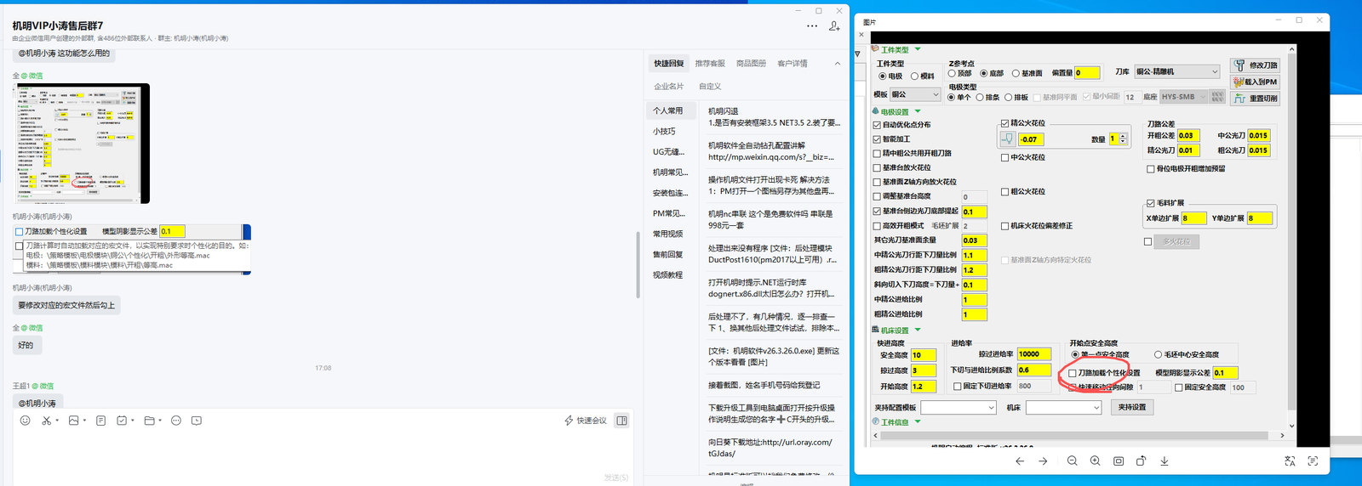
Task: Click the 夹持设置 button
Action: [1131, 408]
